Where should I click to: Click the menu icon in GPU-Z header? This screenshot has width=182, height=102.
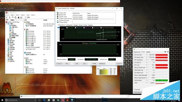pyautogui.click(x=168, y=52)
